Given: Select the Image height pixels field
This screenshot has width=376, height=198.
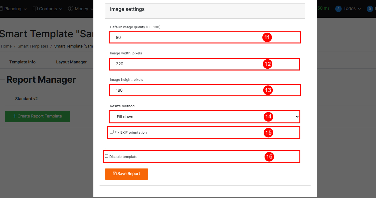Looking at the screenshot, I should click(187, 90).
